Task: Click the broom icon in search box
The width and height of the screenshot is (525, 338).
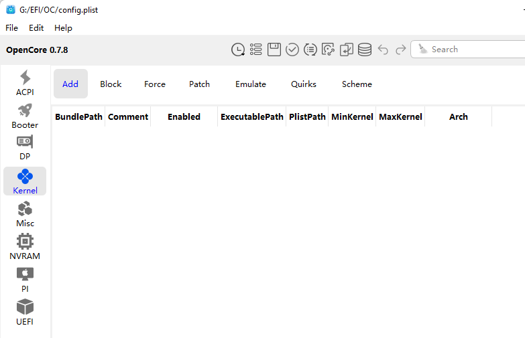Action: [423, 49]
